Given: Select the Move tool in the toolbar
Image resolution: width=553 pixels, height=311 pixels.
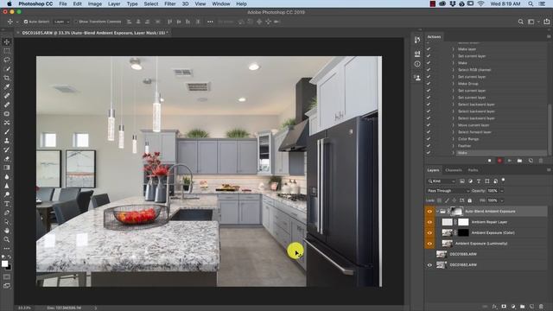Looking at the screenshot, I should (x=7, y=42).
